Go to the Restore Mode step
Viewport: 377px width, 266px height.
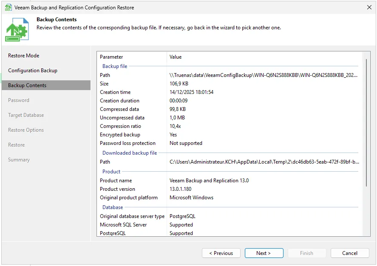tap(24, 56)
